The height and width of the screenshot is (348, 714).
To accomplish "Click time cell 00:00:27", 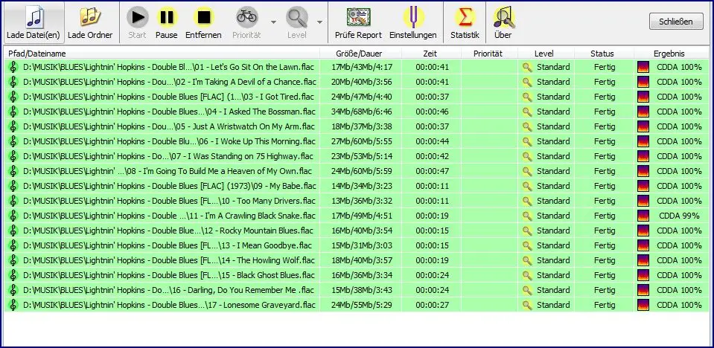I will [x=432, y=305].
